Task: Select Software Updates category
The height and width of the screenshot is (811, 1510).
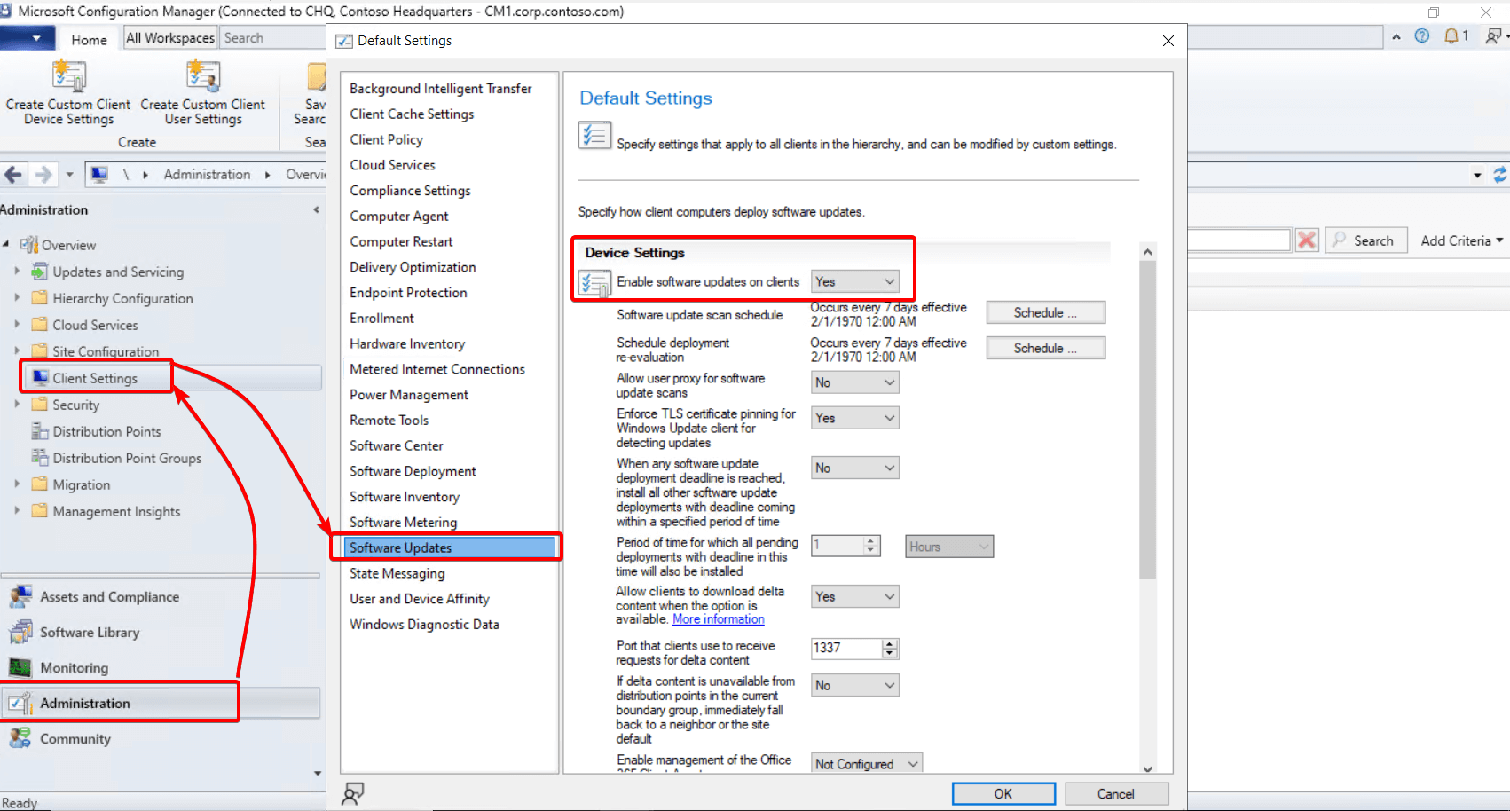Action: click(x=449, y=547)
